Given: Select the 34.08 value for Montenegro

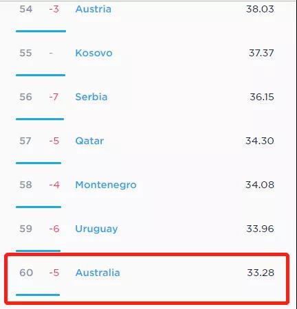Looking at the screenshot, I should click(260, 185).
